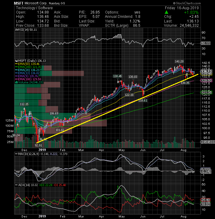Click the -0.148 MACD axis tag
Screen dimensions: 215x219
[206, 171]
